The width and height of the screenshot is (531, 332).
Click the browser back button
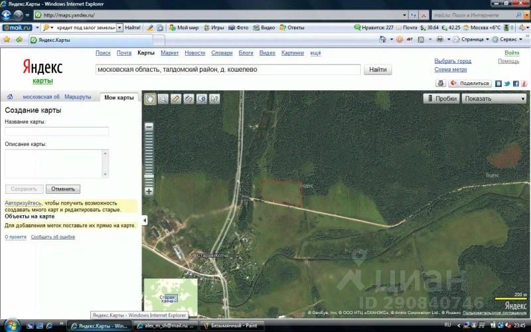(x=7, y=15)
